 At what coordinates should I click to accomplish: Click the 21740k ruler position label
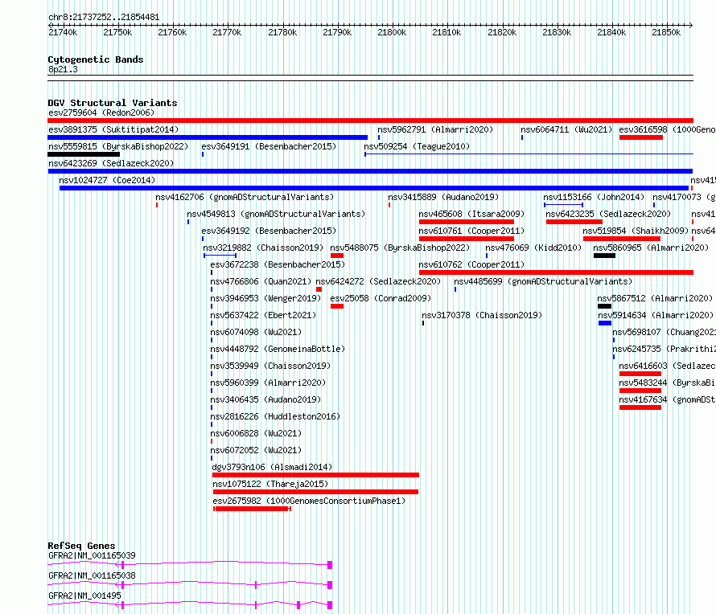click(63, 32)
